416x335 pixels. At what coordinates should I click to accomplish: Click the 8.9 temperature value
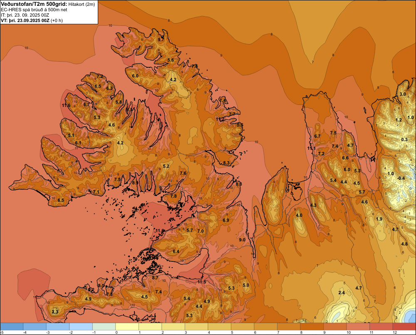coord(135,183)
